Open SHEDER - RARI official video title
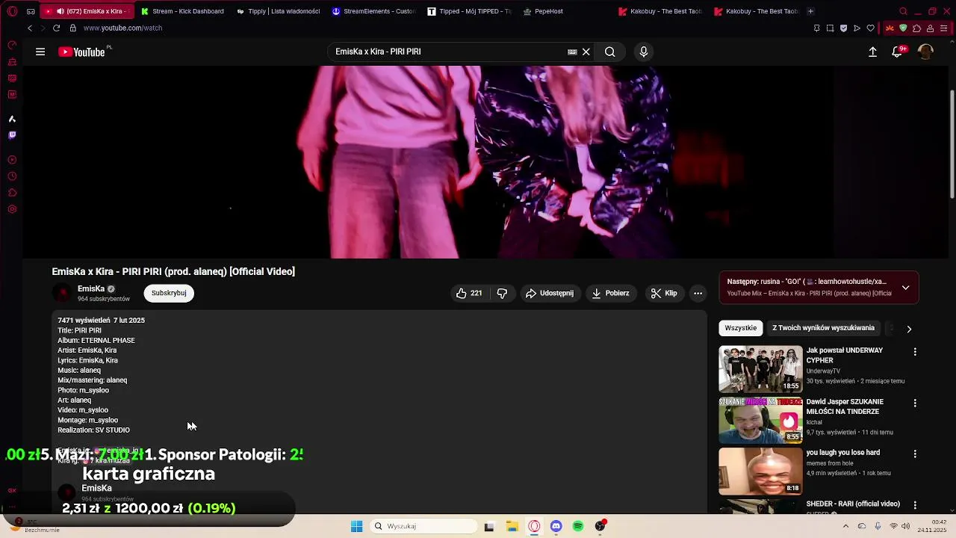Viewport: 956px width, 538px height. click(x=853, y=504)
